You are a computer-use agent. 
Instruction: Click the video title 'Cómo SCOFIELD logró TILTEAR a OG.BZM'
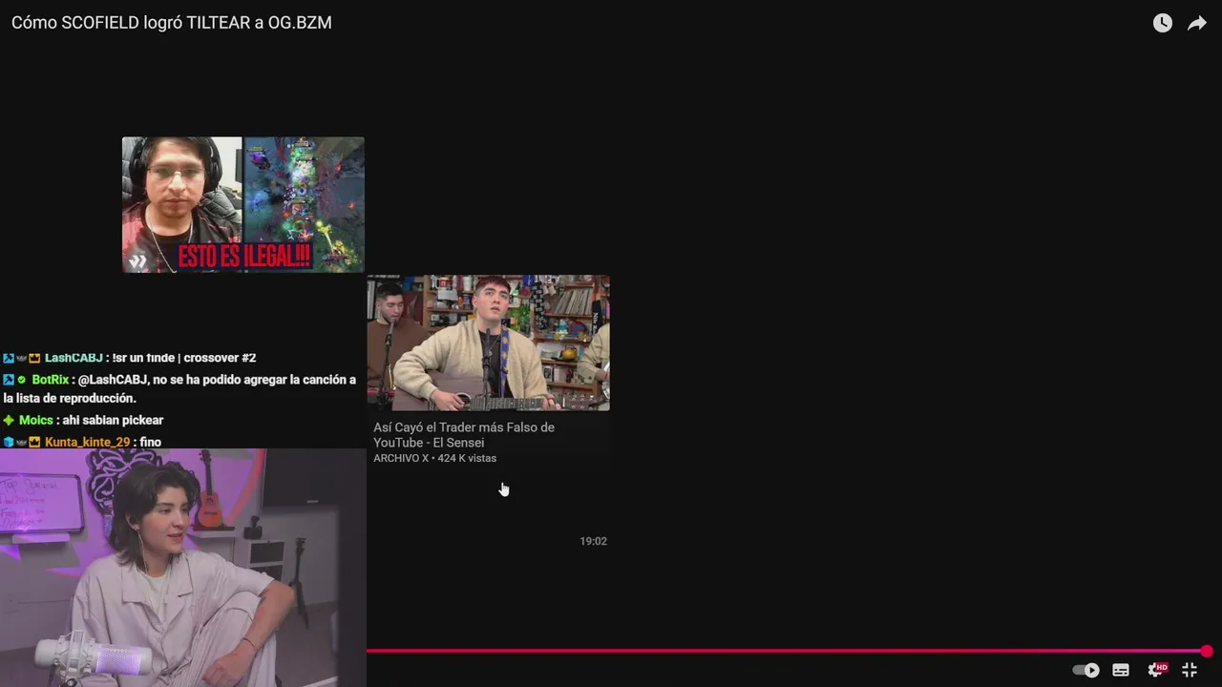click(x=172, y=23)
